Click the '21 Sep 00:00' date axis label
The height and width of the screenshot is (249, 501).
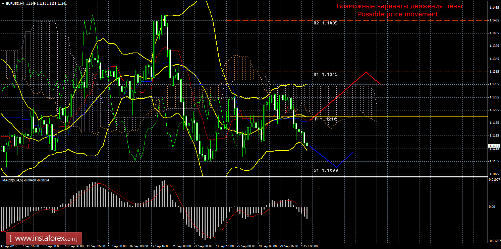181,246
